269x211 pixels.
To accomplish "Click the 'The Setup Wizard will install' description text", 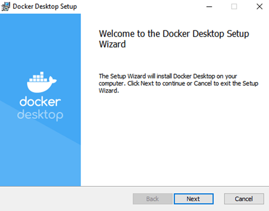I will pyautogui.click(x=178, y=83).
